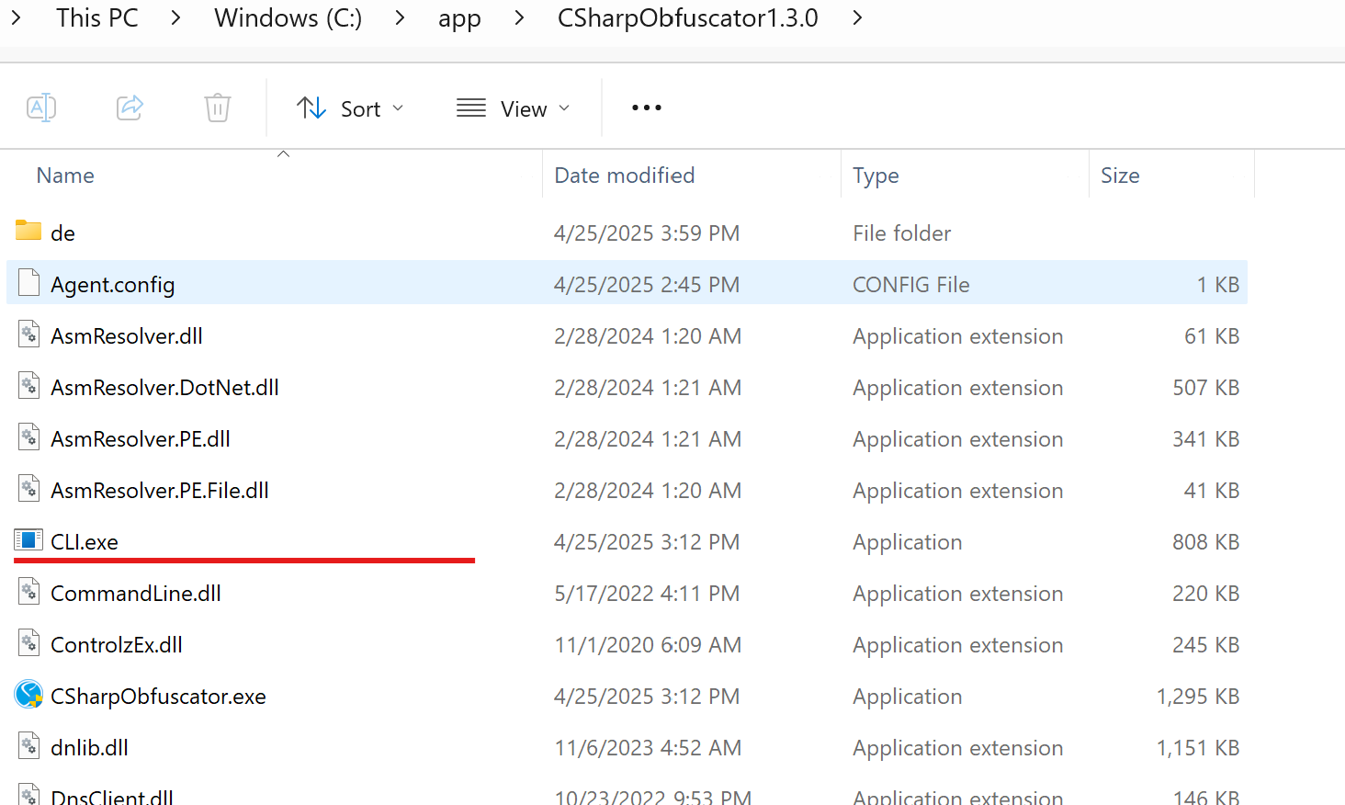The width and height of the screenshot is (1345, 805).
Task: Sort by Date modified column header
Action: point(625,176)
